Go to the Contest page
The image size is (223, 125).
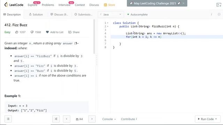(80, 5)
